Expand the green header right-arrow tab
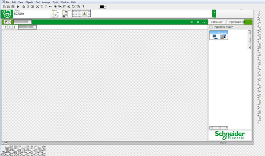 pos(214,13)
